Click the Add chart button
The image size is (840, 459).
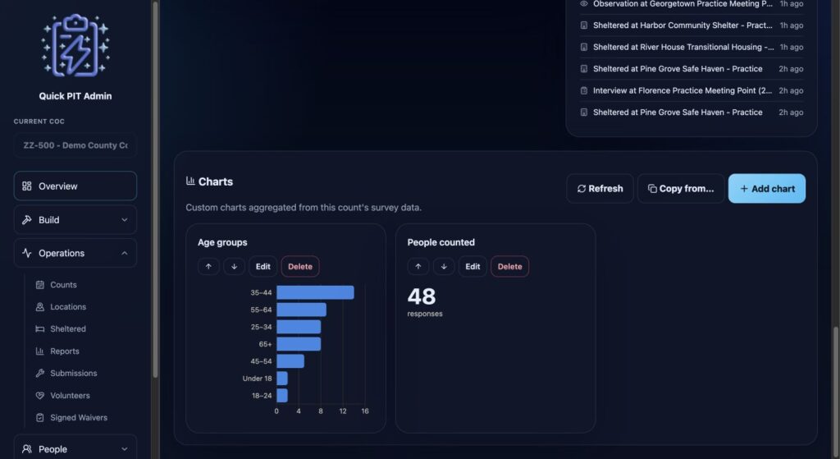tap(767, 189)
